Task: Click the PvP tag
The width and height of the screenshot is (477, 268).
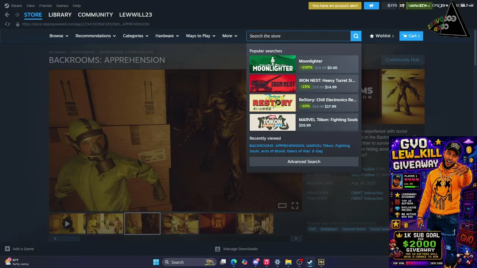Action: 312,229
